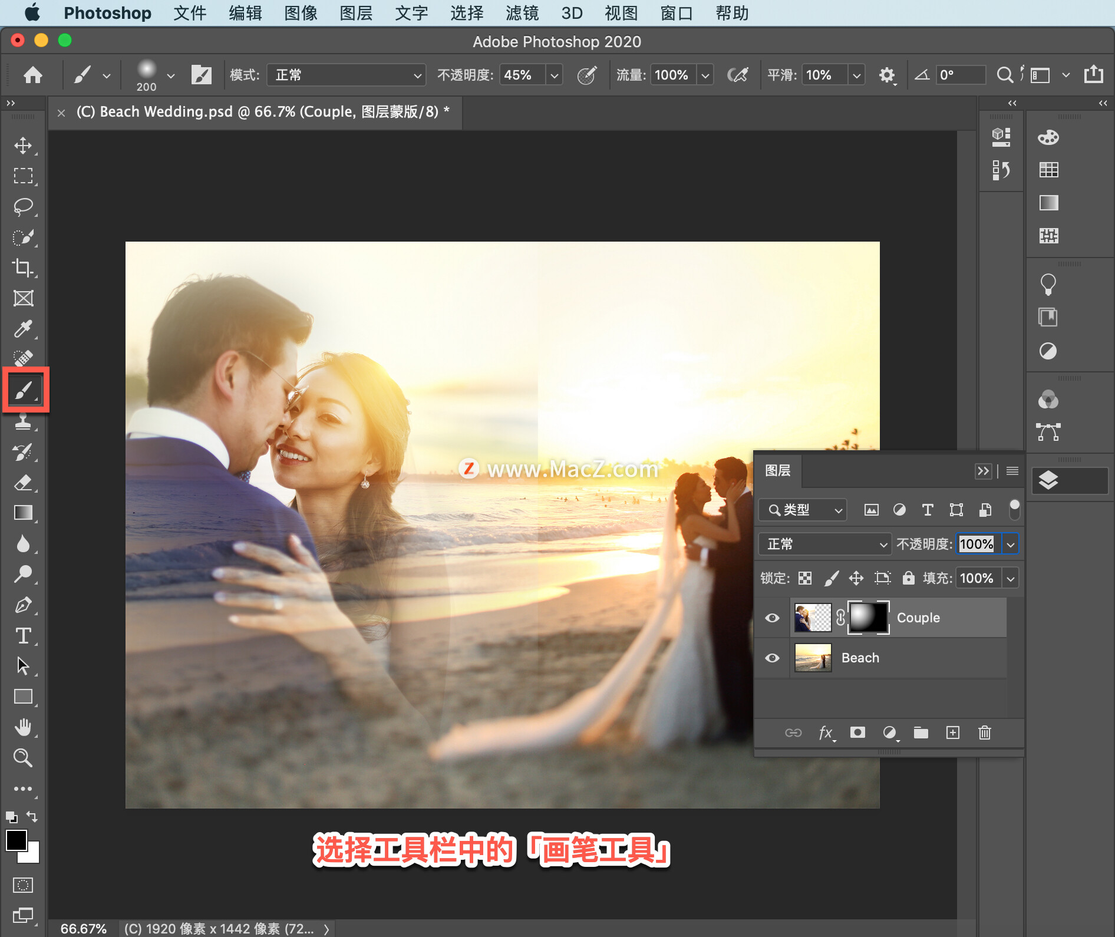Select the Hand tool

click(23, 727)
